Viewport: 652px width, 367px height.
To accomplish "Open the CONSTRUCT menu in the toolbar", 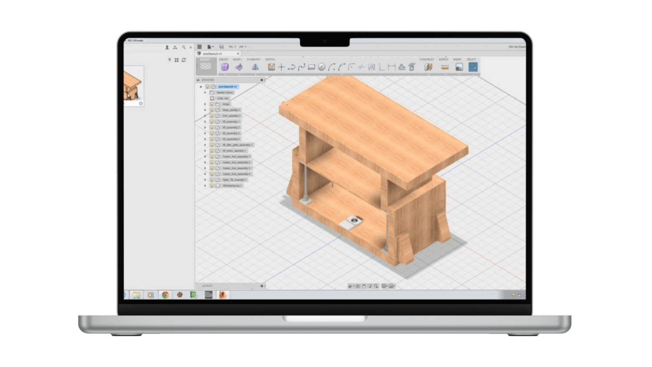I will click(426, 60).
